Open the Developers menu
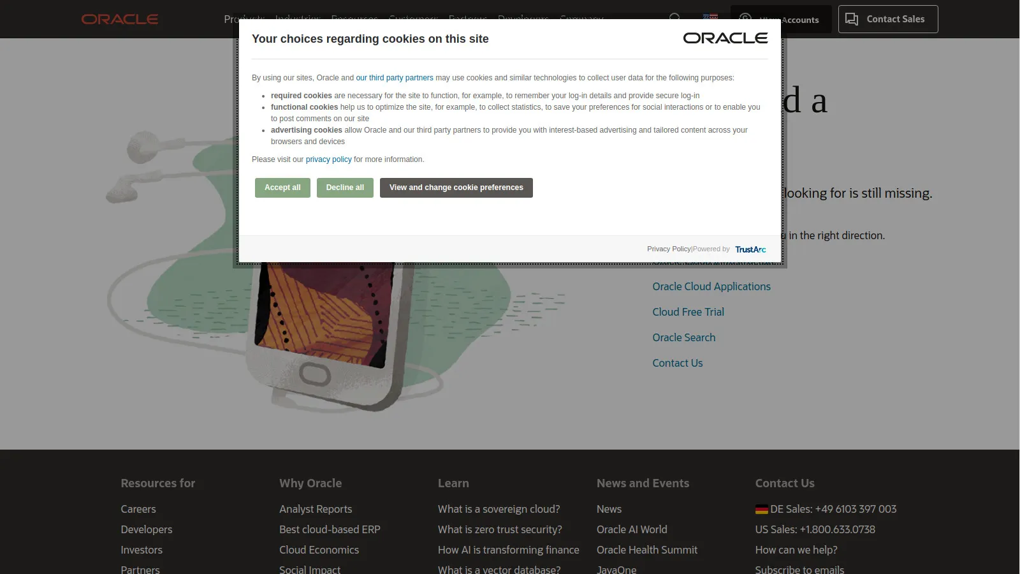 [523, 19]
